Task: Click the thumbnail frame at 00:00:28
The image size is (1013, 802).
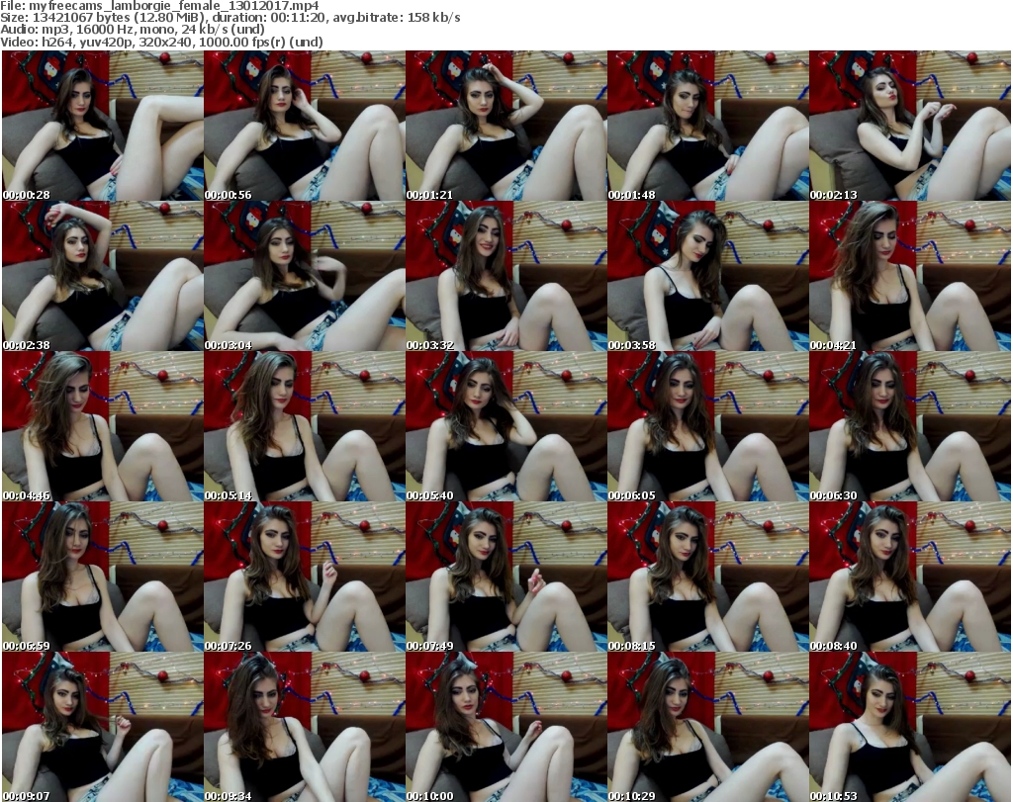Action: [103, 126]
